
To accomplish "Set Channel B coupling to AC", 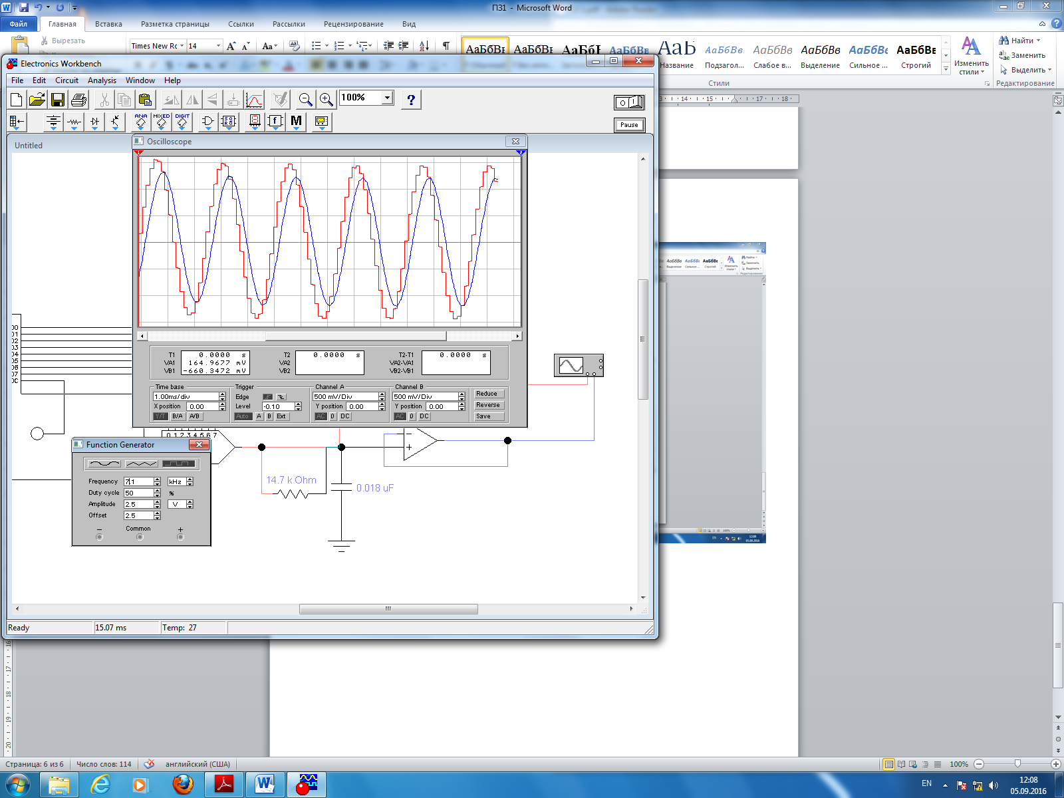I will pos(400,416).
